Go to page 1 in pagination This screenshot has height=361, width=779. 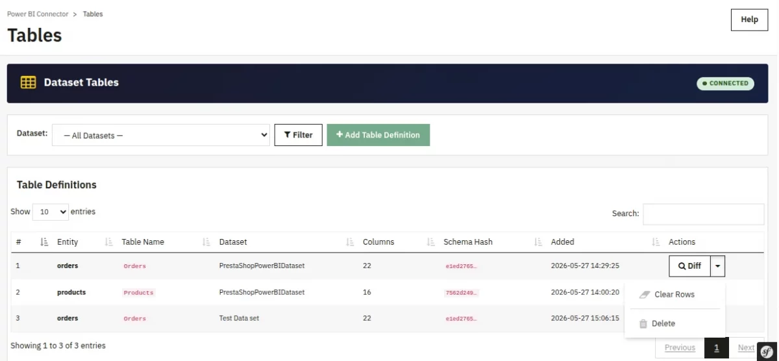717,348
